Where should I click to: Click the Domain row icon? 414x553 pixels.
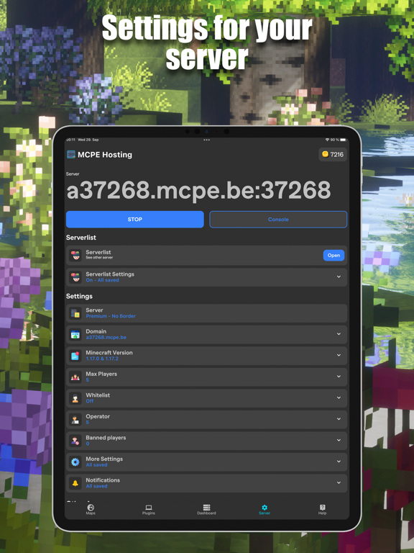[75, 334]
